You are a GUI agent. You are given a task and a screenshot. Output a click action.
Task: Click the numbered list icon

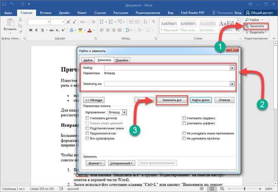(111, 22)
